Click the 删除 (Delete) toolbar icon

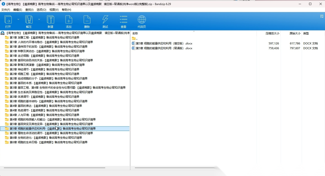(x=87, y=20)
